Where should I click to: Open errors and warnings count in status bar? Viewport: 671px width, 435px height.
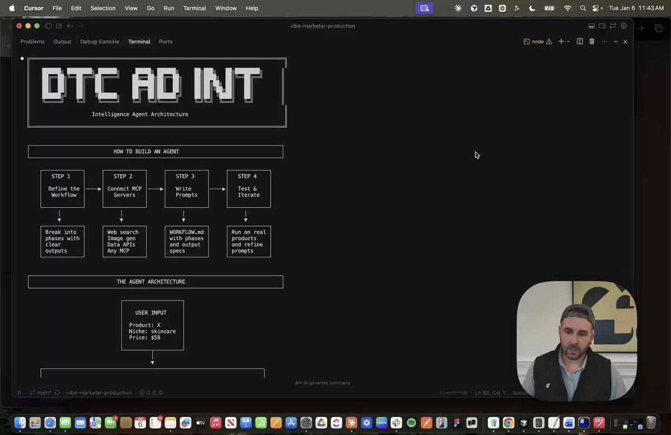pos(150,393)
